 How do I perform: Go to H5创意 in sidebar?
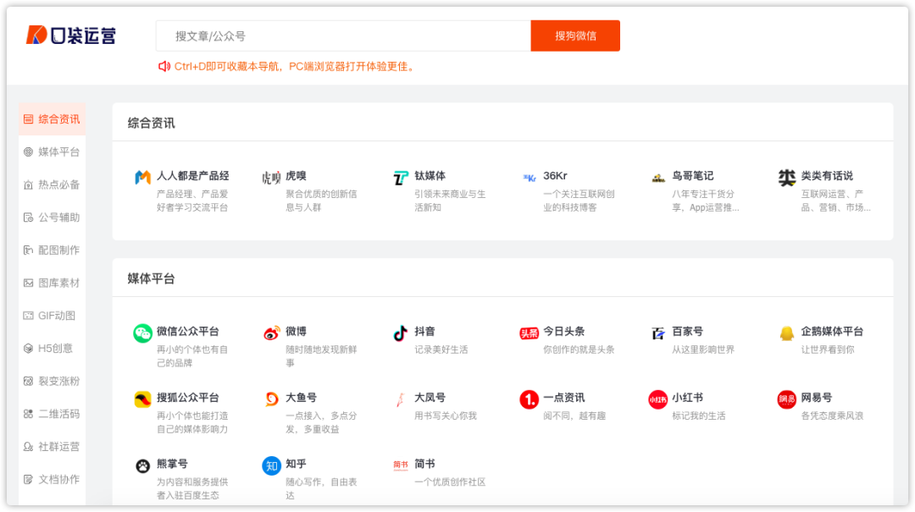coord(52,348)
